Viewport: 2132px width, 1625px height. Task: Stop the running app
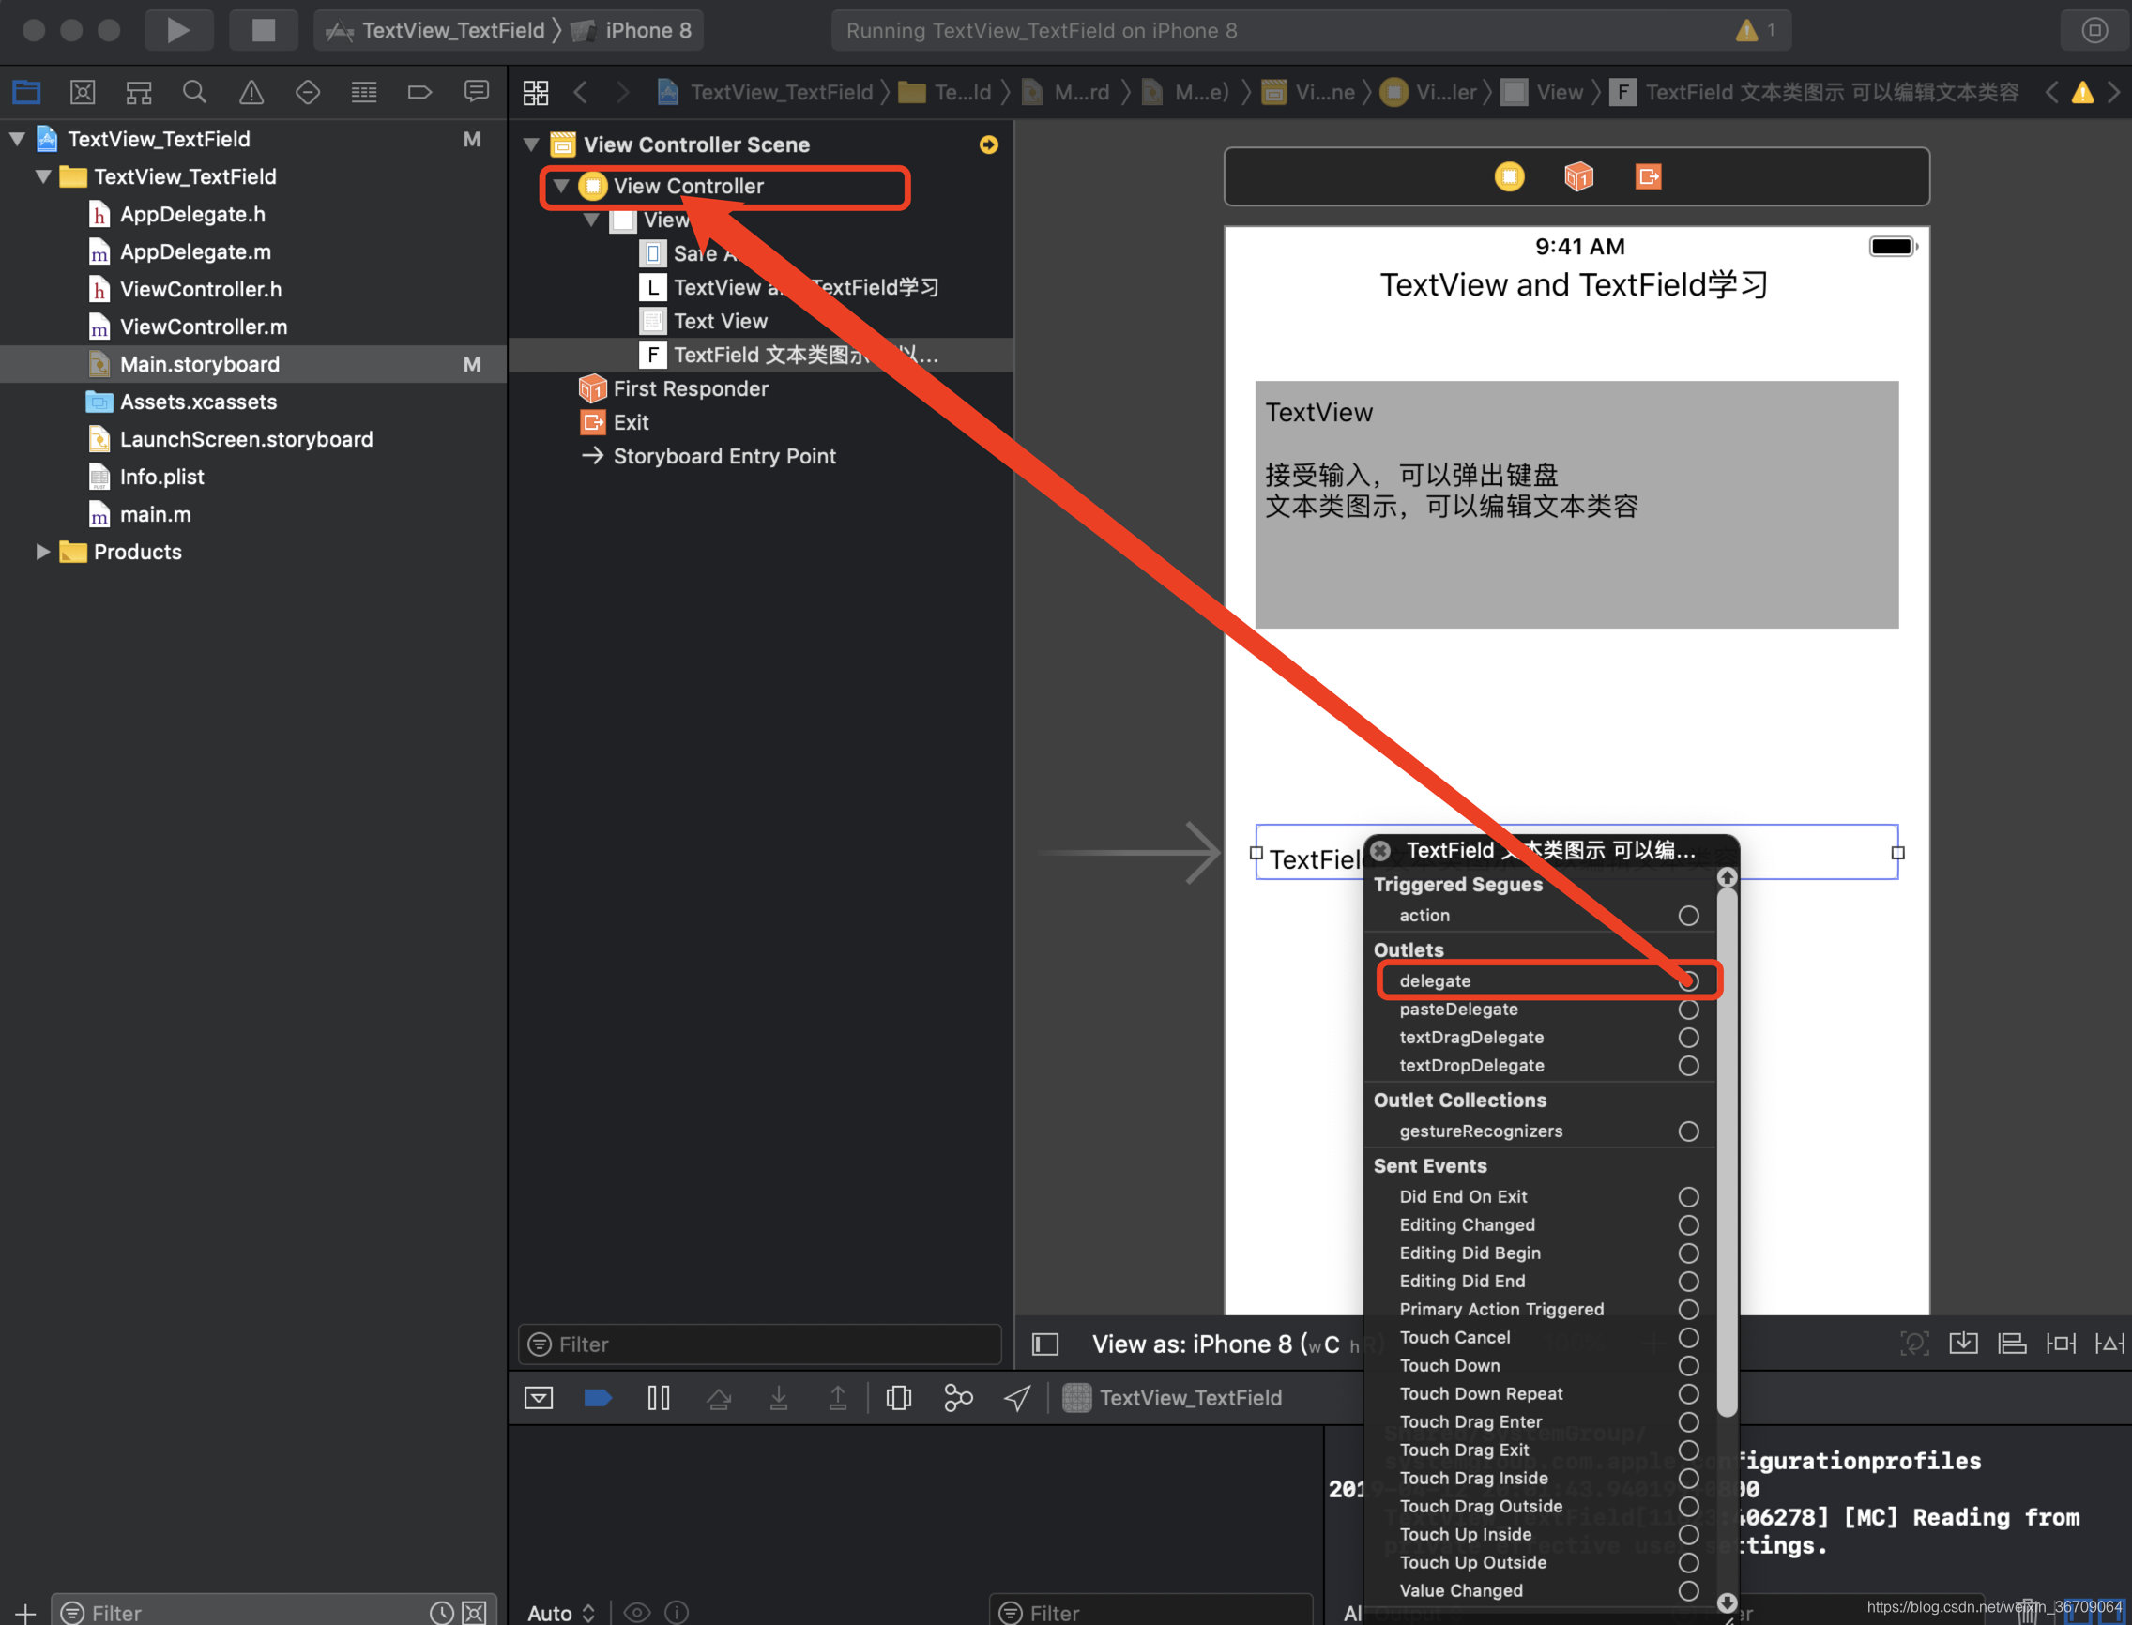pyautogui.click(x=263, y=30)
